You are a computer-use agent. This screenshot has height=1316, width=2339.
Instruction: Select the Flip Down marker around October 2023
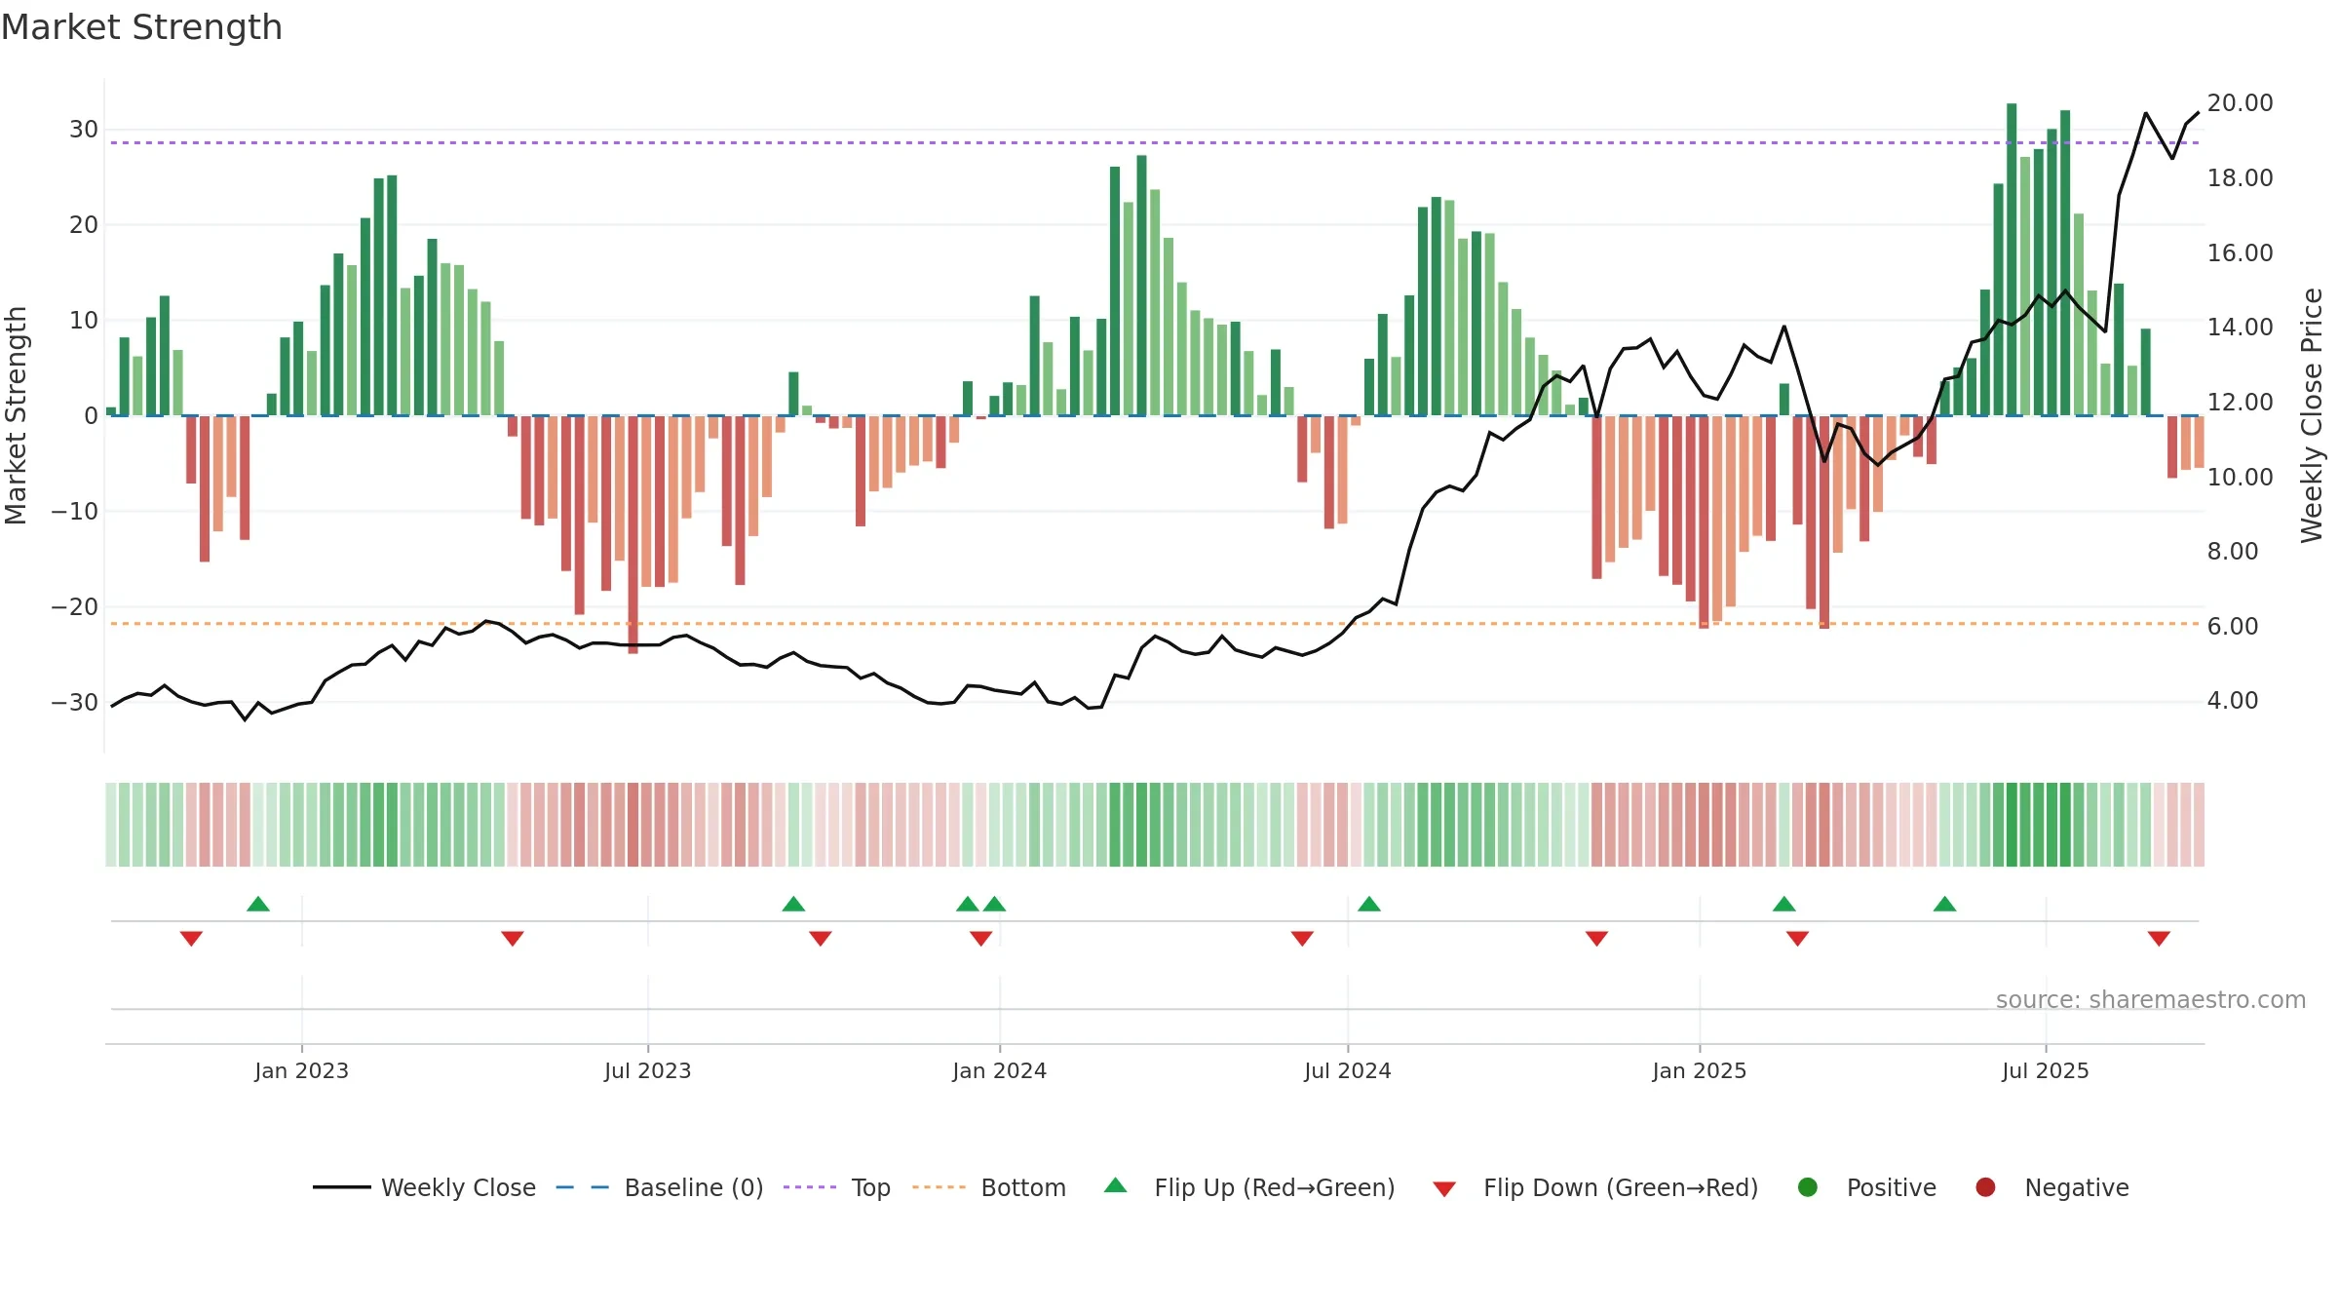[x=821, y=939]
